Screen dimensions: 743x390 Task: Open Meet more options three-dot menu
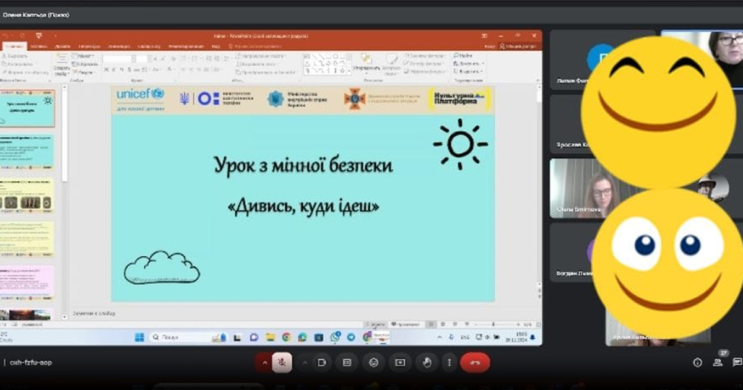pos(449,363)
